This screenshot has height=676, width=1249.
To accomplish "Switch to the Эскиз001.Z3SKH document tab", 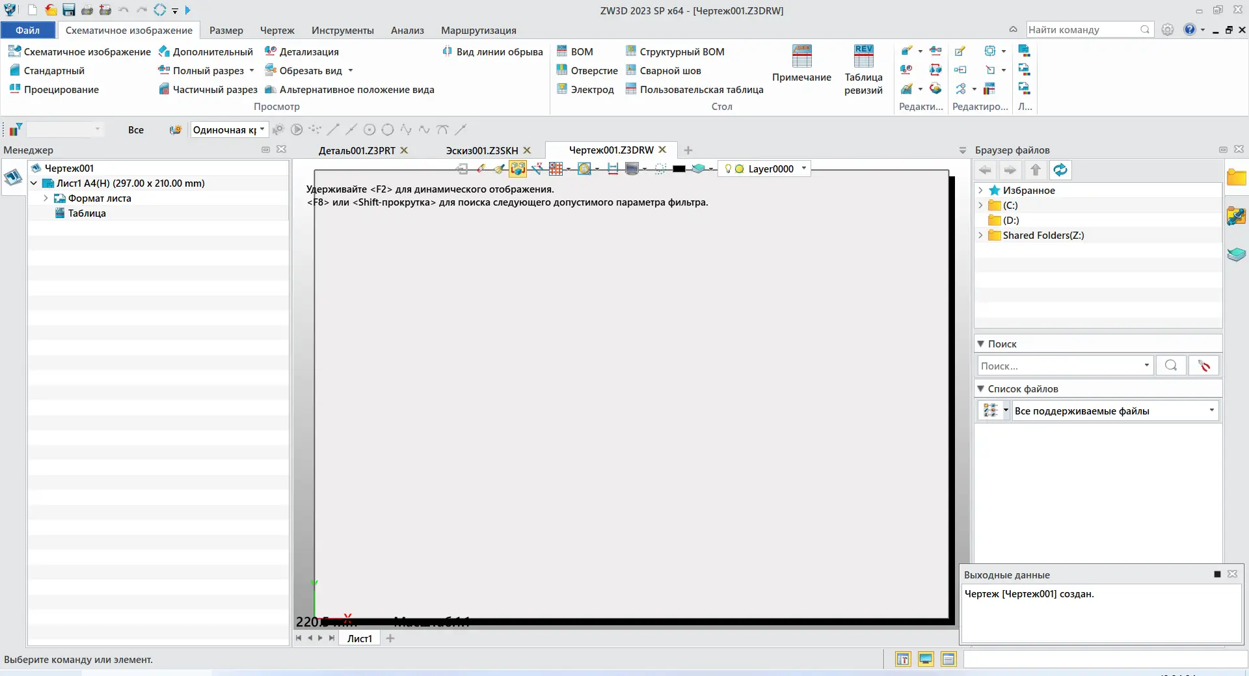I will click(x=482, y=150).
